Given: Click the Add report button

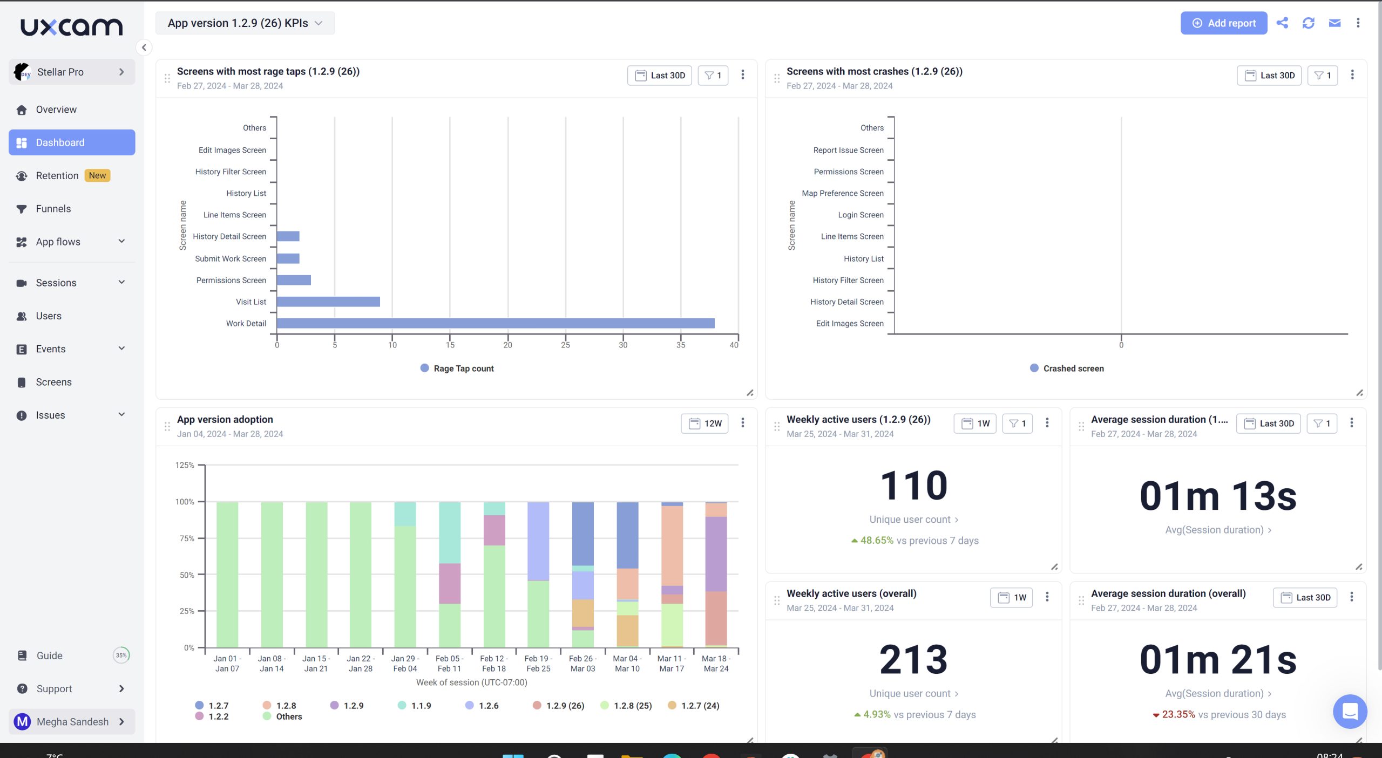Looking at the screenshot, I should tap(1223, 23).
